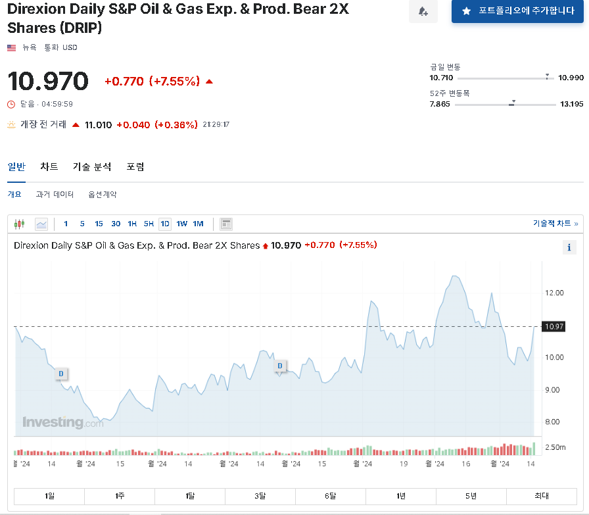The image size is (589, 515).
Task: Select the 6달 time range
Action: click(330, 496)
